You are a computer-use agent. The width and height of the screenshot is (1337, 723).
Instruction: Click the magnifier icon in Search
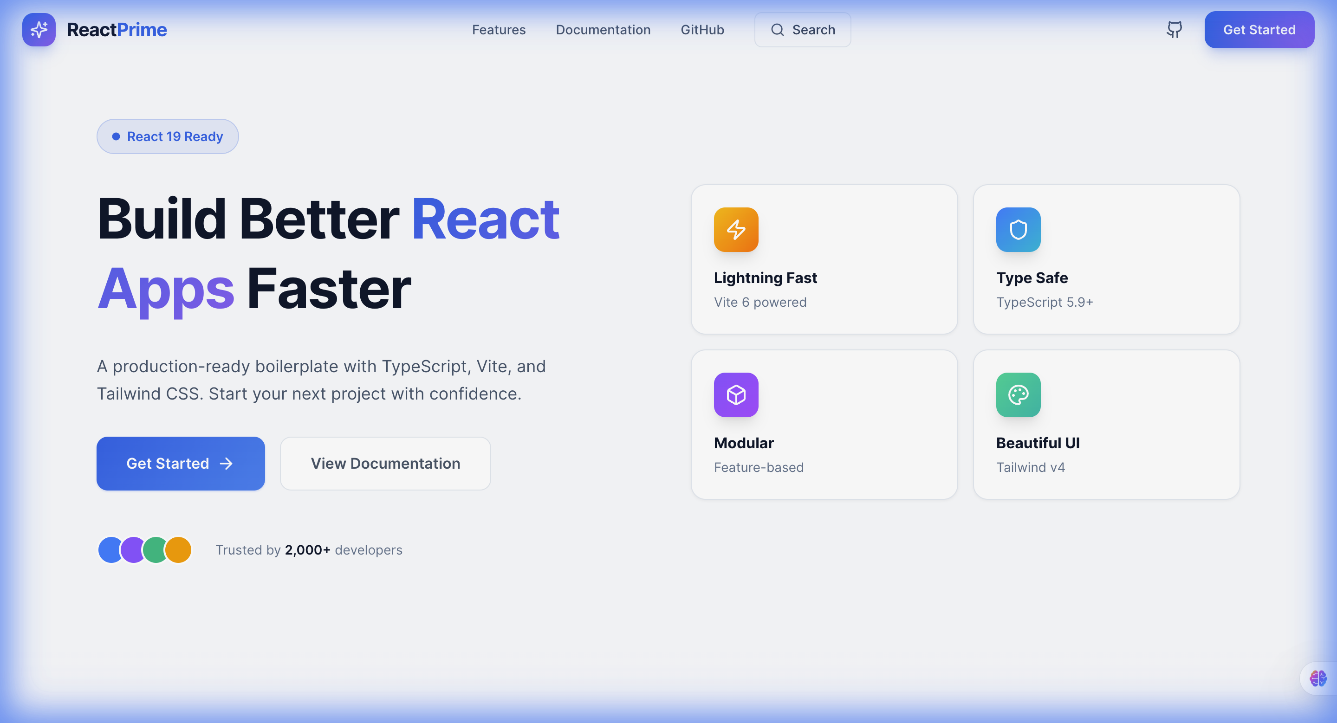pyautogui.click(x=777, y=30)
